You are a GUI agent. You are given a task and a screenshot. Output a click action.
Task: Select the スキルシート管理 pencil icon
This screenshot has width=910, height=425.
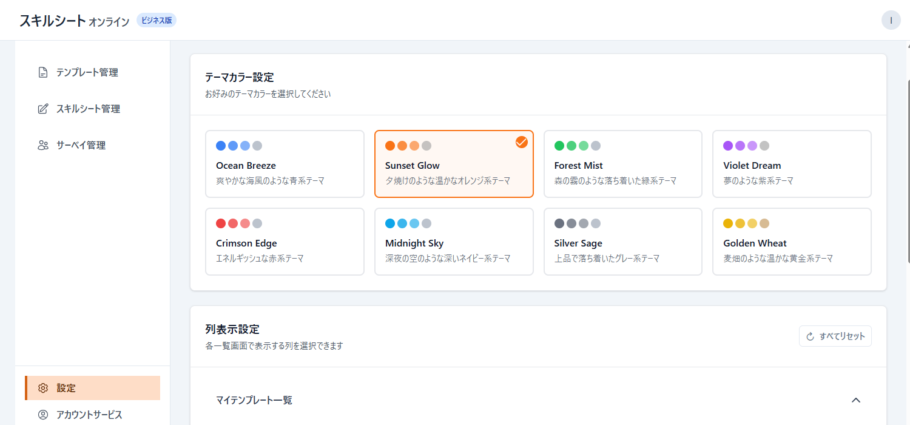[42, 109]
